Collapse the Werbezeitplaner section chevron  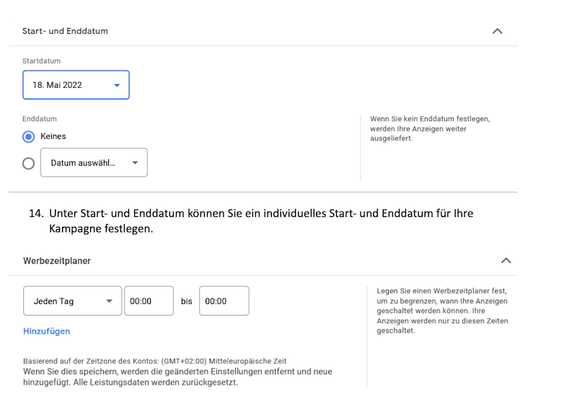[x=506, y=260]
